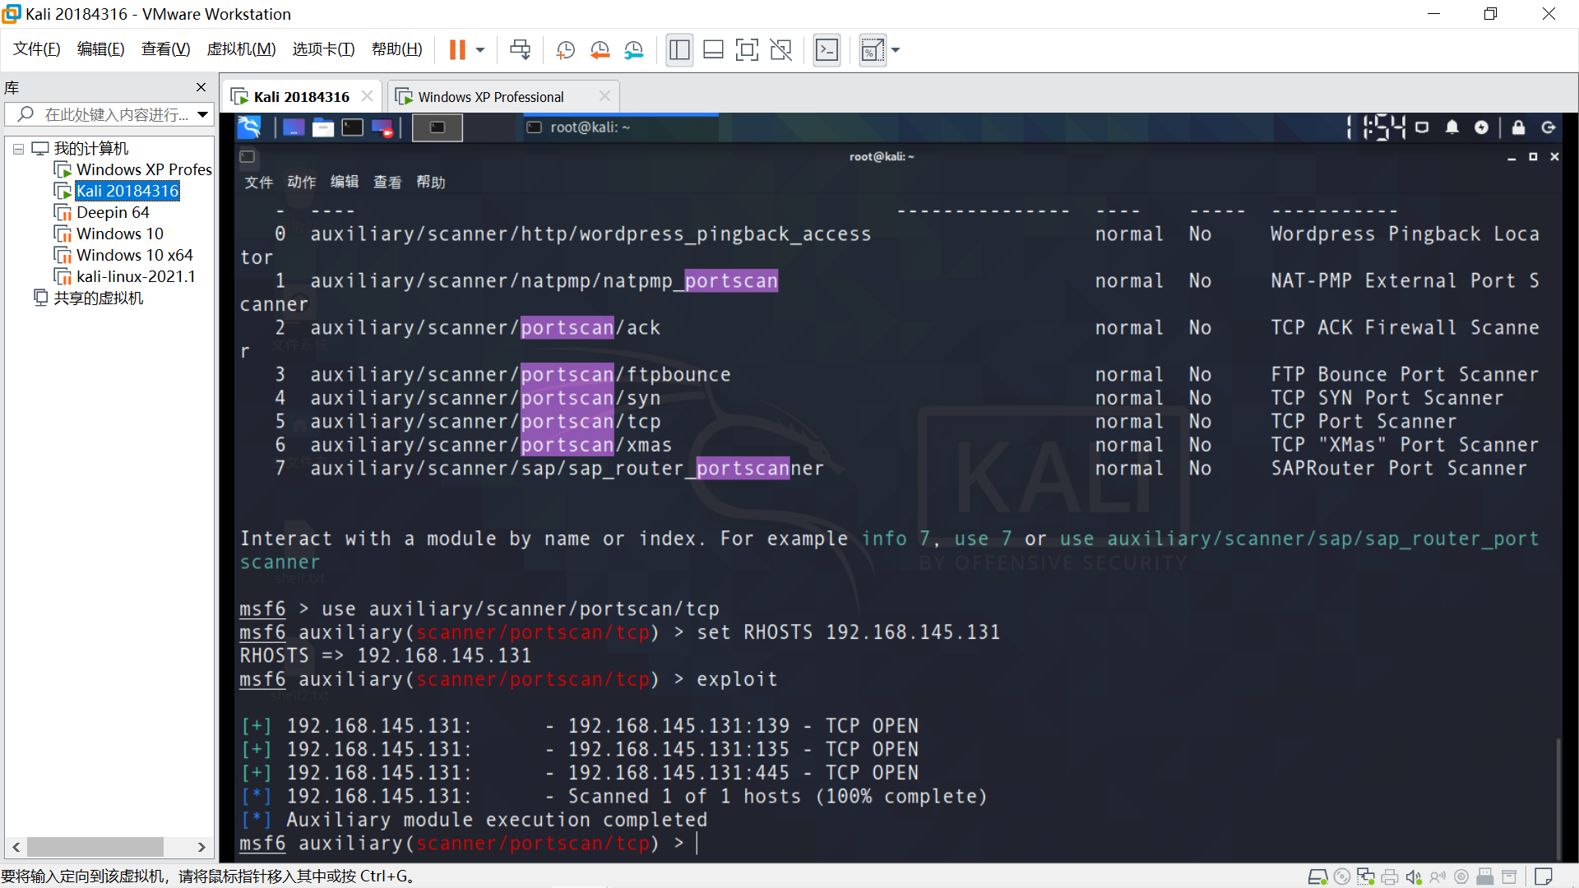1579x888 pixels.
Task: Toggle the thumbnail bar view
Action: click(x=713, y=50)
